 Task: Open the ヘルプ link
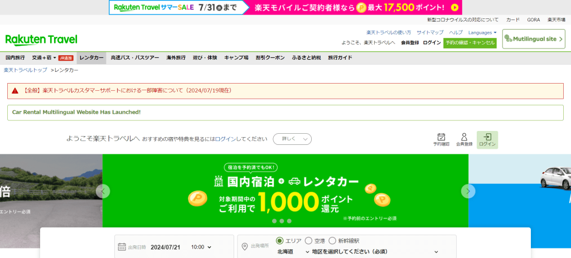tap(456, 32)
